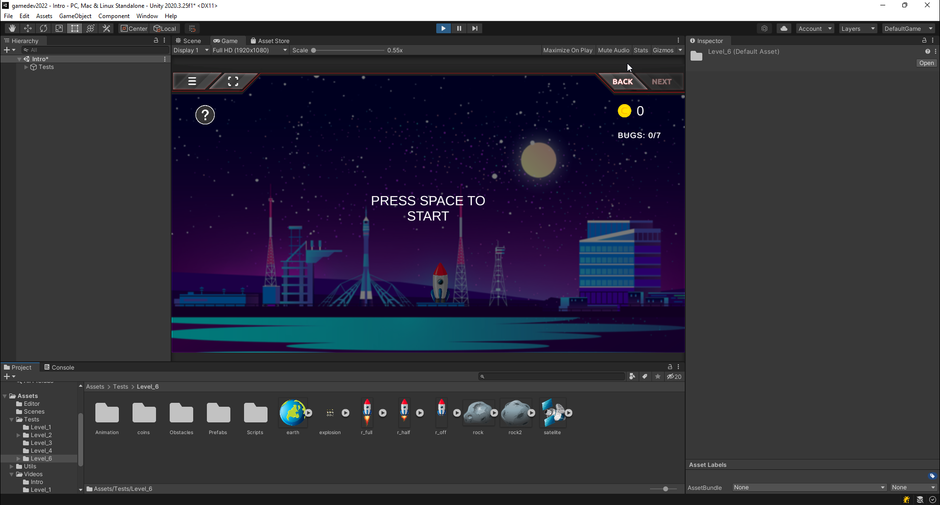Viewport: 940px width, 505px height.
Task: Open Intro scene options menu
Action: coord(165,59)
